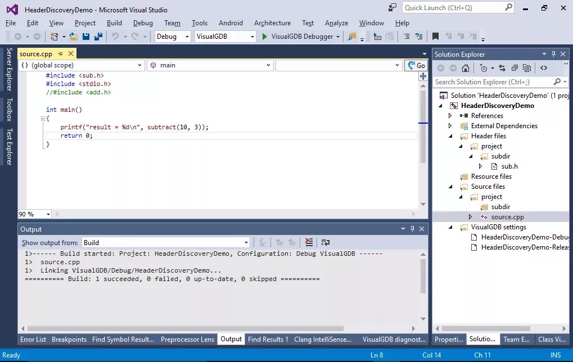573x362 pixels.
Task: Start debugging with the green play arrow
Action: click(265, 37)
